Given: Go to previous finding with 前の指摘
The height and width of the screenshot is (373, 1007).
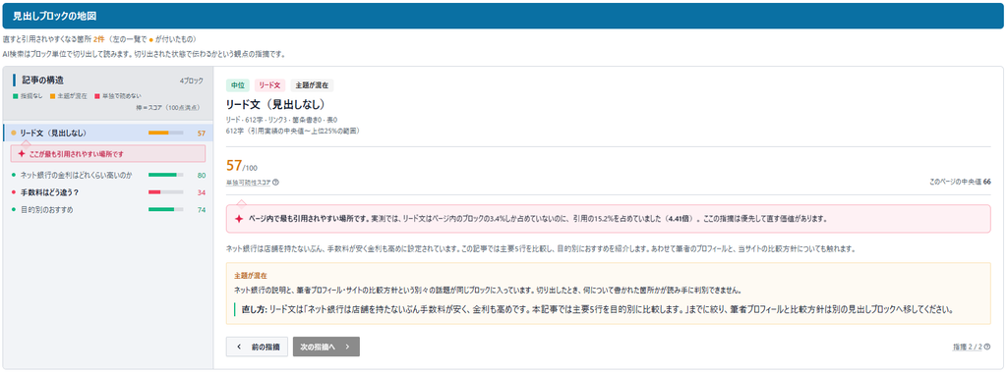Looking at the screenshot, I should click(257, 346).
